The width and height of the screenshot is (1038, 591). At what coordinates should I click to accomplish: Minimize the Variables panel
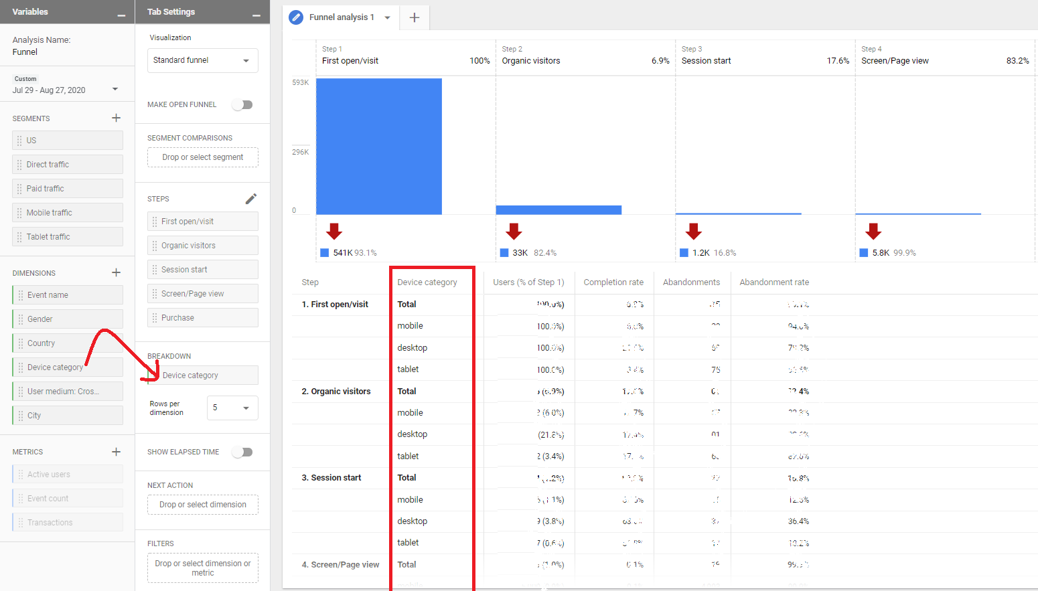[x=121, y=13]
